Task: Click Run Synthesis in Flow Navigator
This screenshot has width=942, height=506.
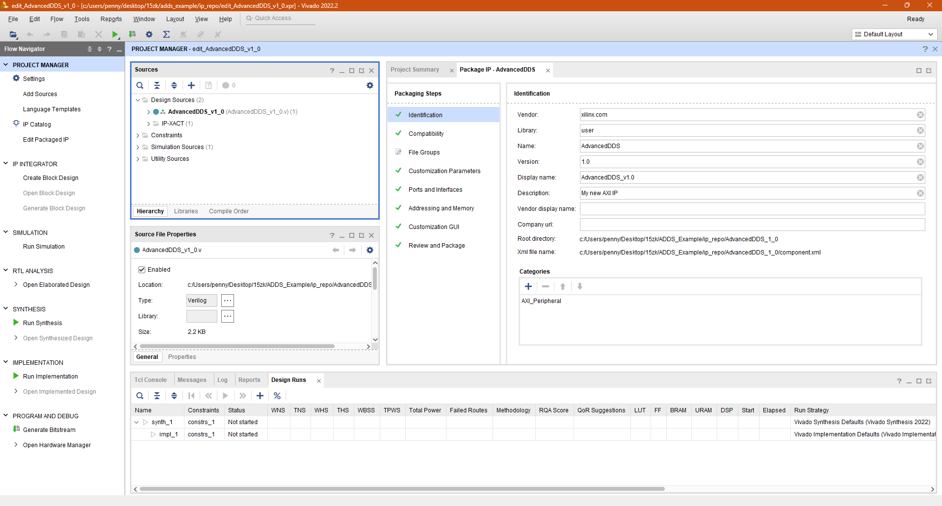Action: point(42,323)
